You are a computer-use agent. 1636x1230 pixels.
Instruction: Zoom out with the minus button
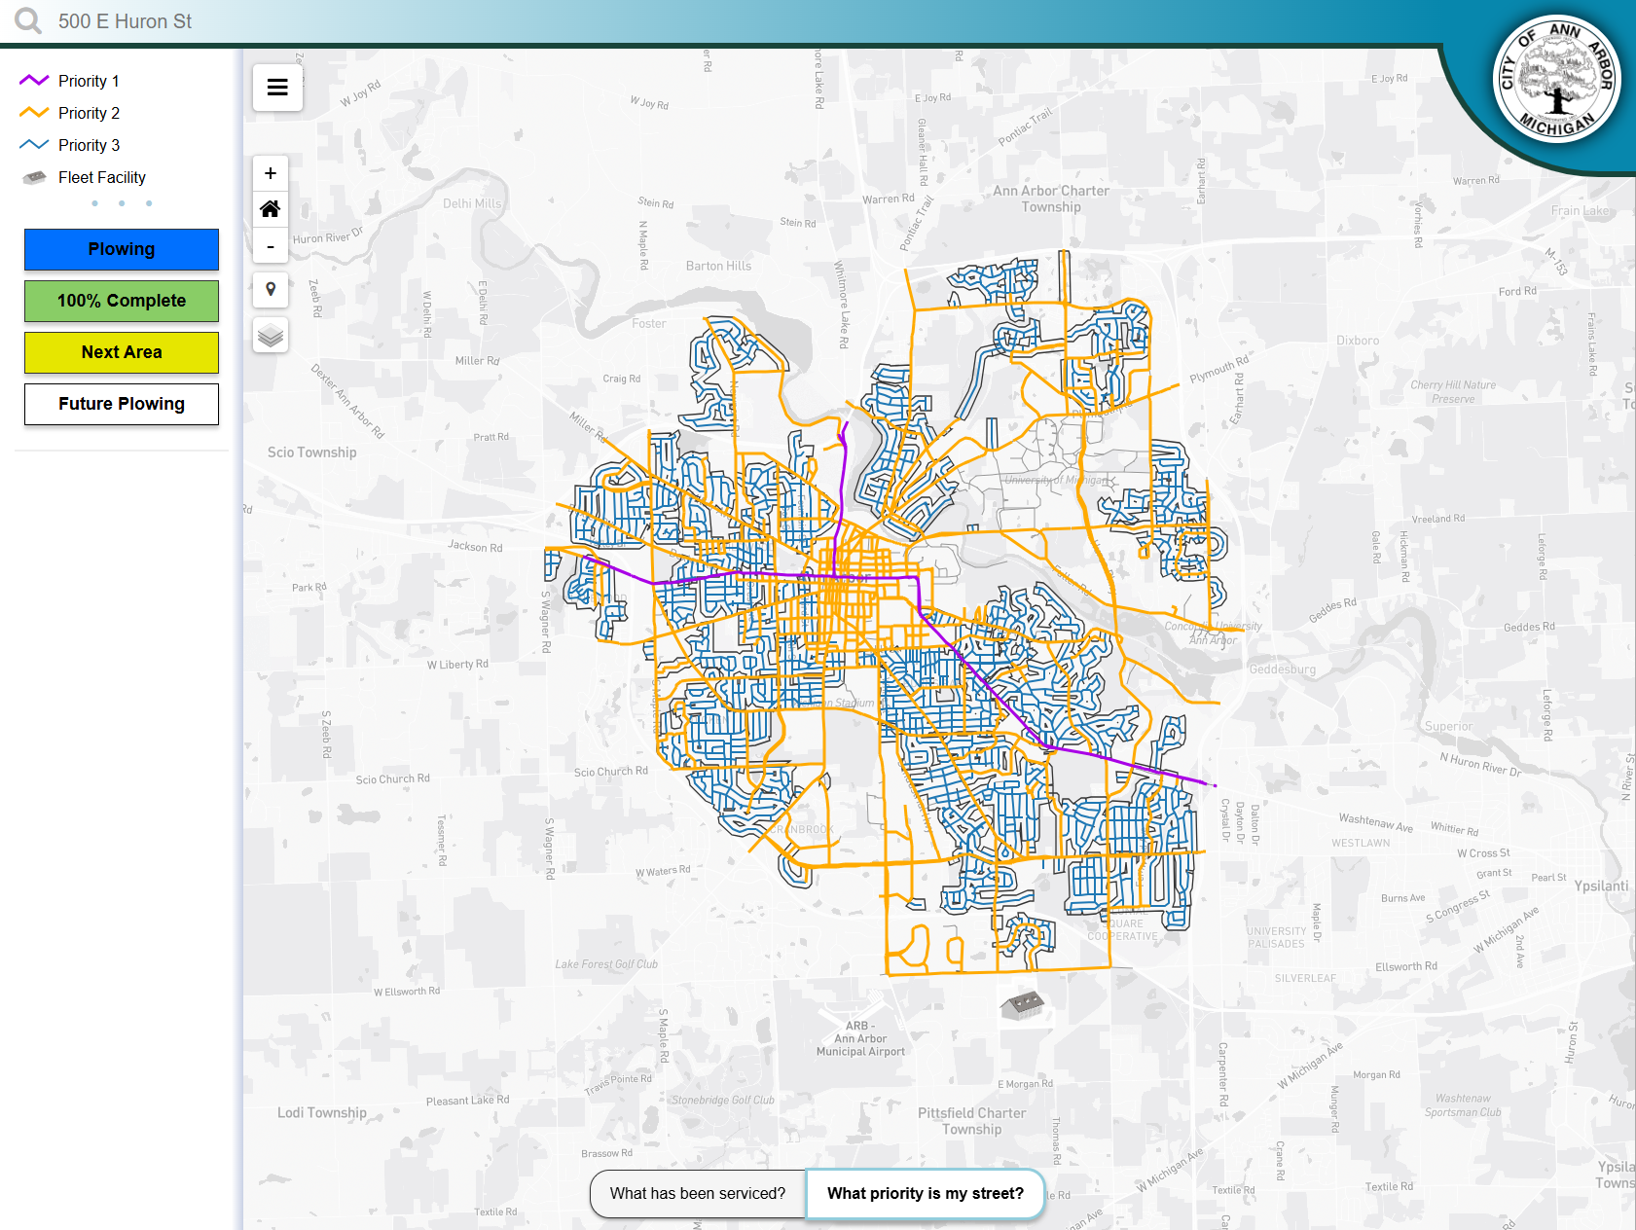271,245
